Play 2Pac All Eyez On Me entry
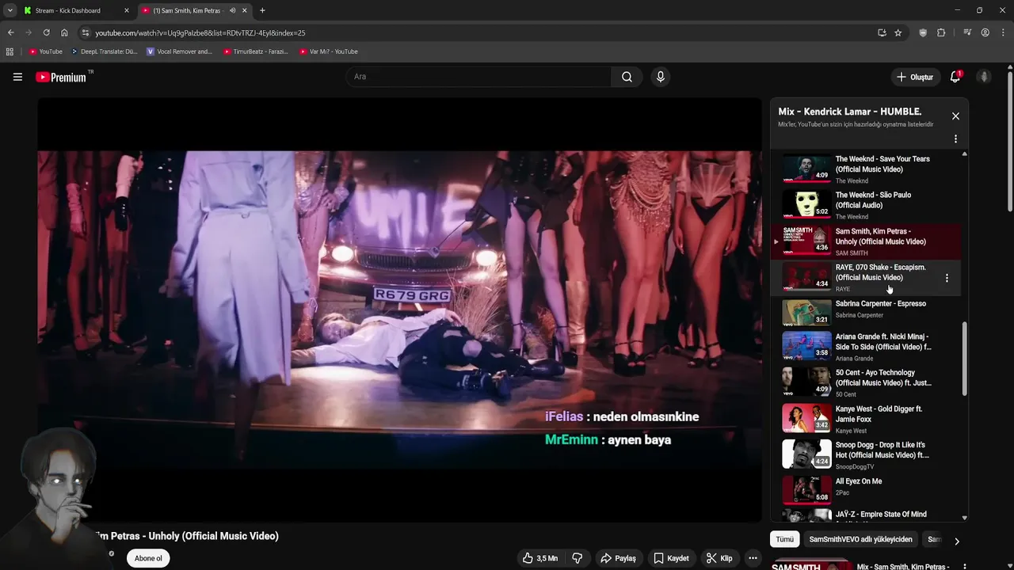 pyautogui.click(x=867, y=489)
